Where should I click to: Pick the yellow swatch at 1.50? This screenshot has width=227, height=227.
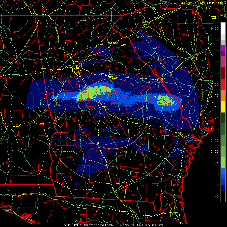tap(223, 107)
